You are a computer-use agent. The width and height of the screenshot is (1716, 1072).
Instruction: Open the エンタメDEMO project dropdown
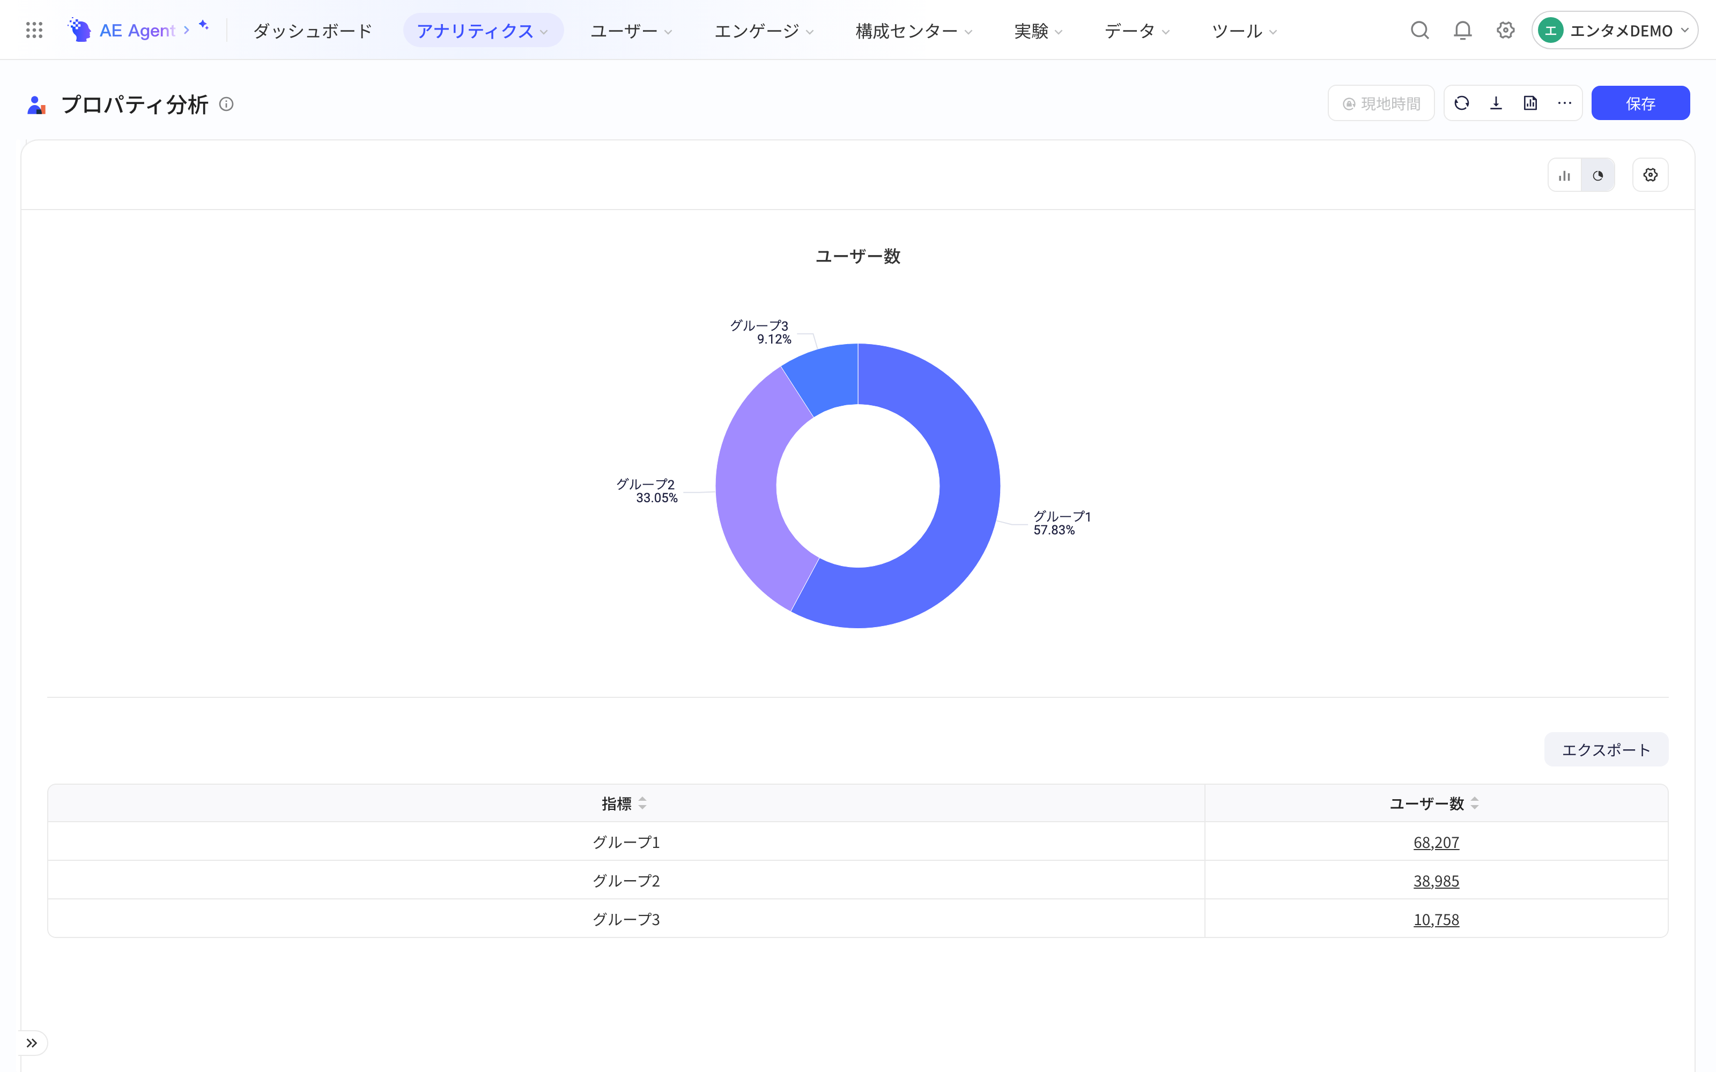point(1615,31)
